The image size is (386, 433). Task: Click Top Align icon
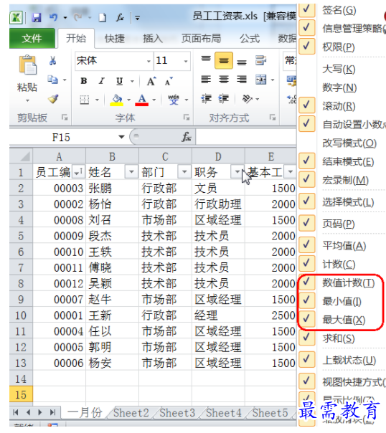point(206,60)
